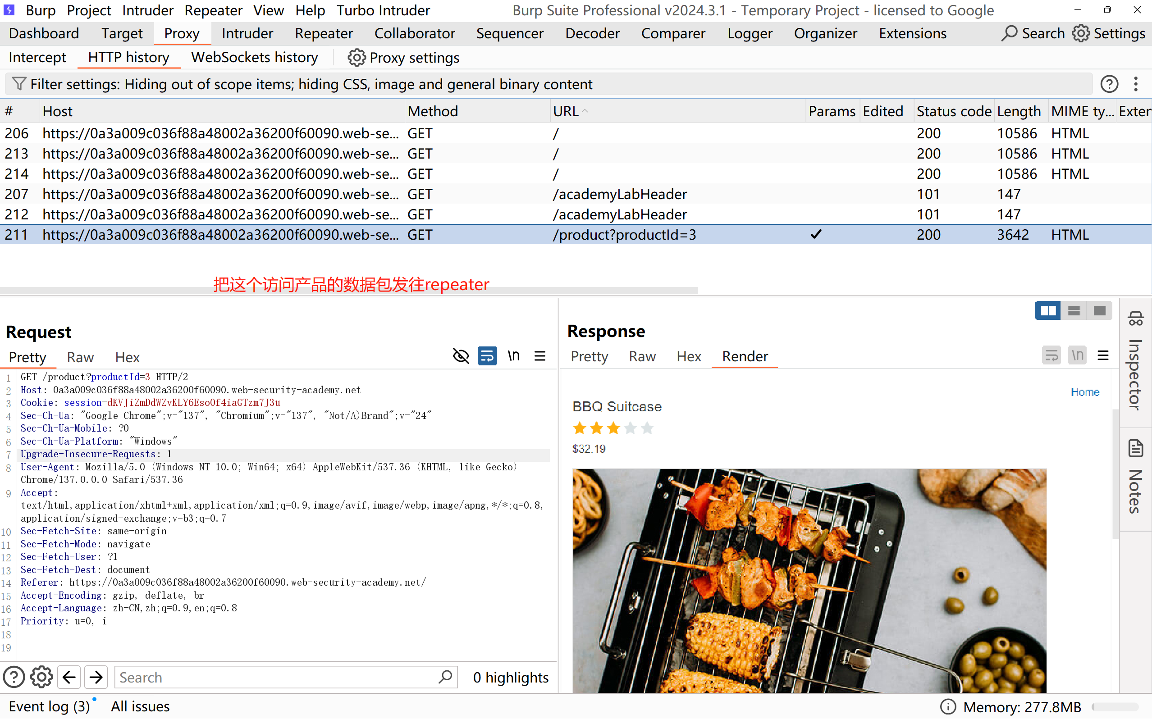
Task: Open the WebSockets history tab
Action: pyautogui.click(x=255, y=58)
